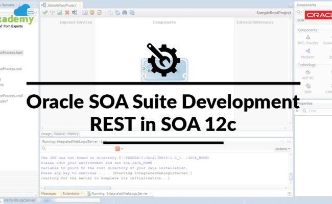This screenshot has width=332, height=204.
Task: Click the red X delete toolbar icon
Action: [x=67, y=12]
